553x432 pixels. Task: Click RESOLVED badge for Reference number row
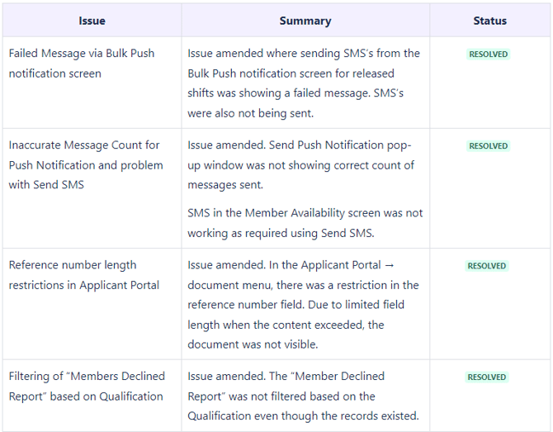click(x=489, y=267)
